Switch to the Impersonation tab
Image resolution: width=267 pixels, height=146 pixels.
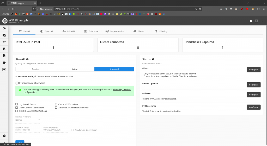[115, 31]
